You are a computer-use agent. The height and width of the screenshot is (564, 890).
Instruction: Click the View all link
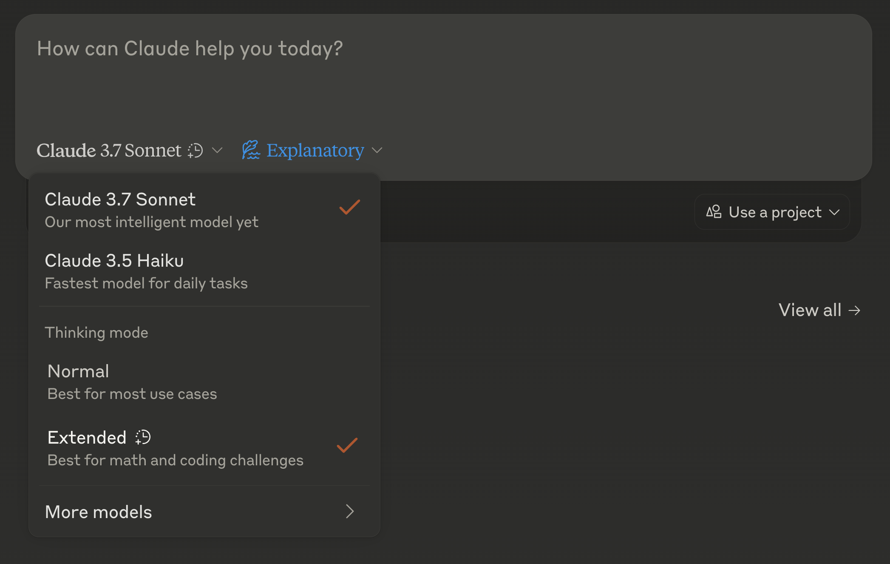(x=810, y=310)
